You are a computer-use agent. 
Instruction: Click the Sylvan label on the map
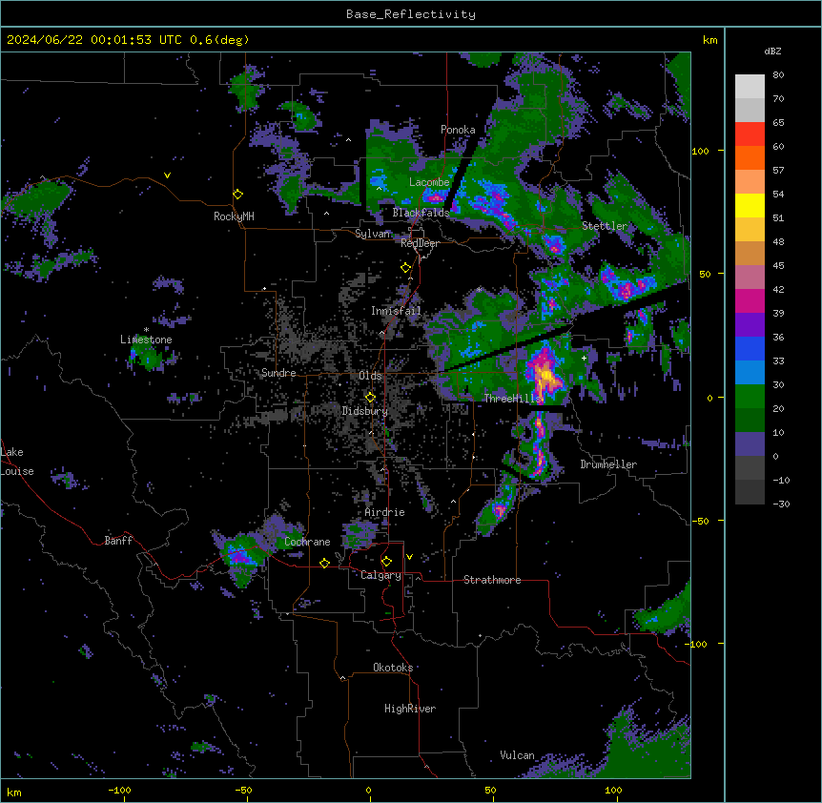(373, 234)
